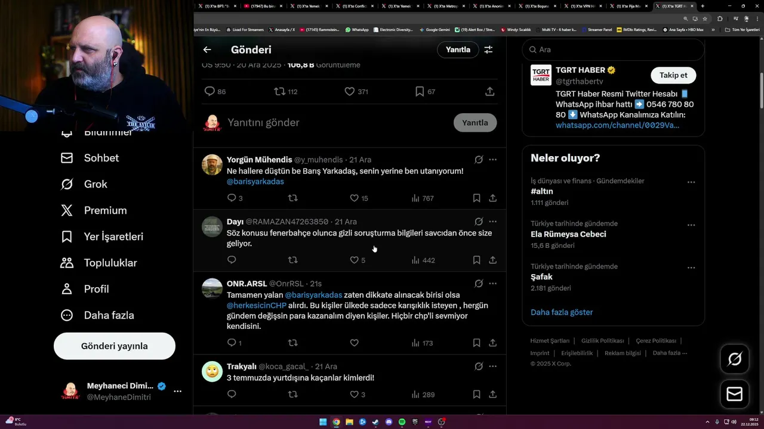Click Grok icon on Trakyalı reply
The width and height of the screenshot is (764, 429).
pos(479,366)
